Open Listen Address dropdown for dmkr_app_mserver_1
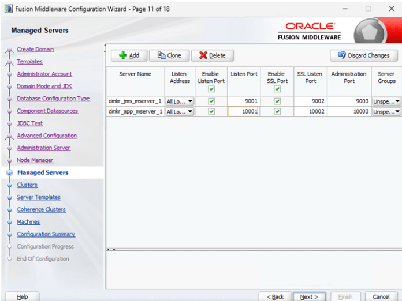The image size is (402, 301). 180,112
